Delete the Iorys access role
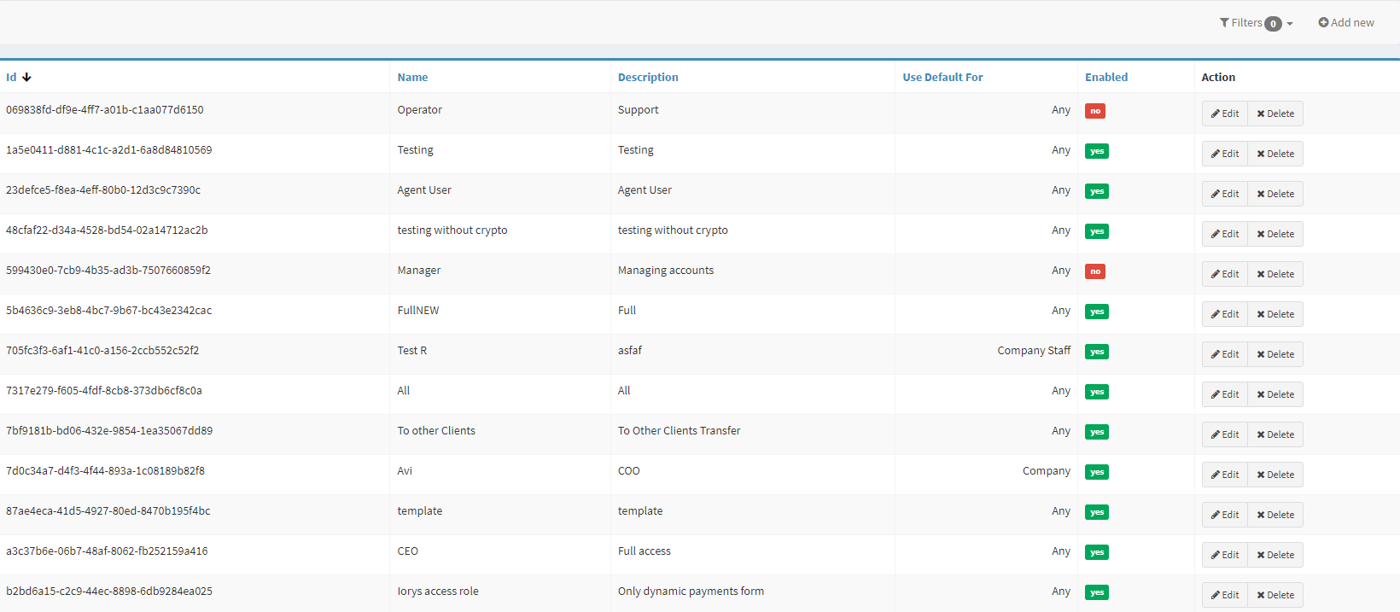 pos(1275,595)
